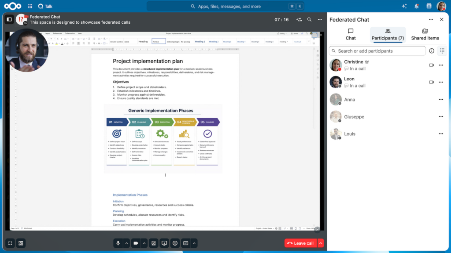Click the Project implementation plan title
Image resolution: width=451 pixels, height=253 pixels.
tap(148, 61)
